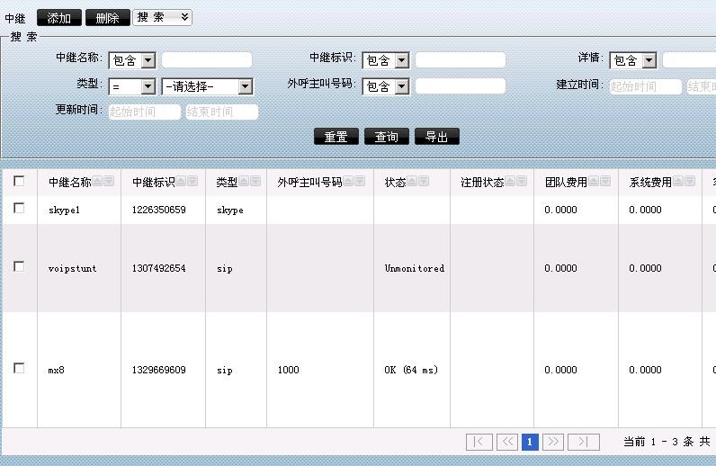Click the 删除 button

(108, 18)
